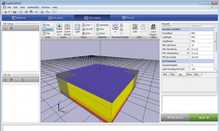
Task: Switch to the Material stage tab
Action: (x=20, y=18)
